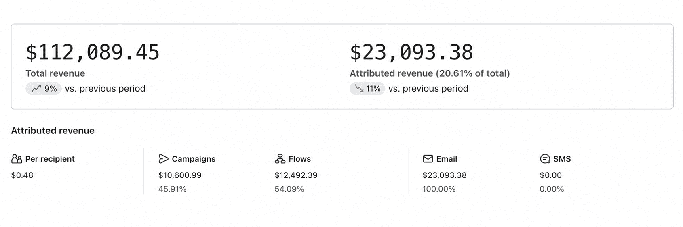This screenshot has width=683, height=227.
Task: Click the 11% change badge
Action: coord(367,88)
